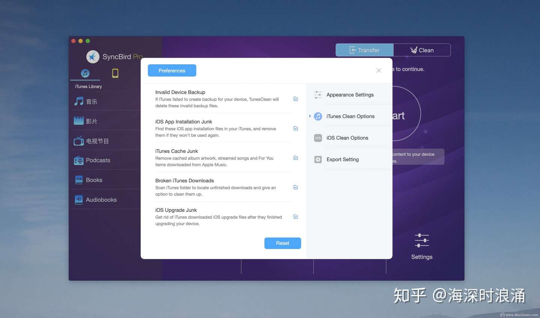
Task: Click the Appearance Settings sliders icon
Action: (318, 95)
